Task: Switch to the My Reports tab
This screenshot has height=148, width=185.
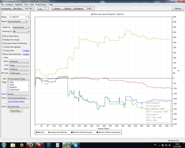Action: pyautogui.click(x=78, y=8)
